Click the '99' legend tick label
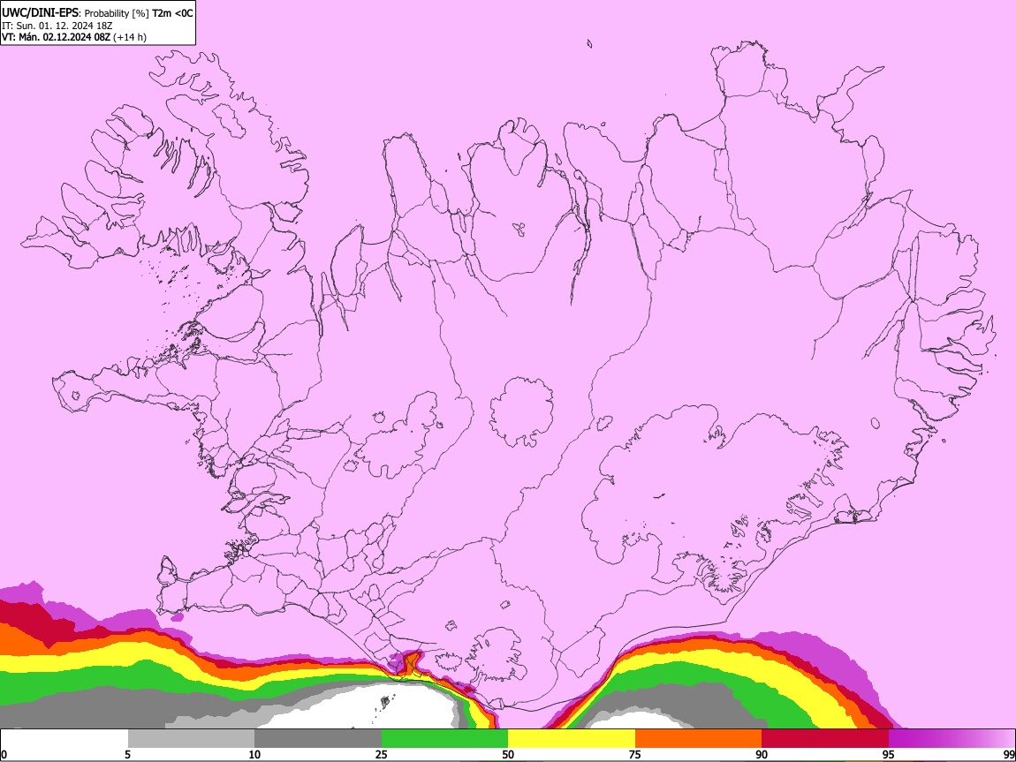 [x=1008, y=755]
